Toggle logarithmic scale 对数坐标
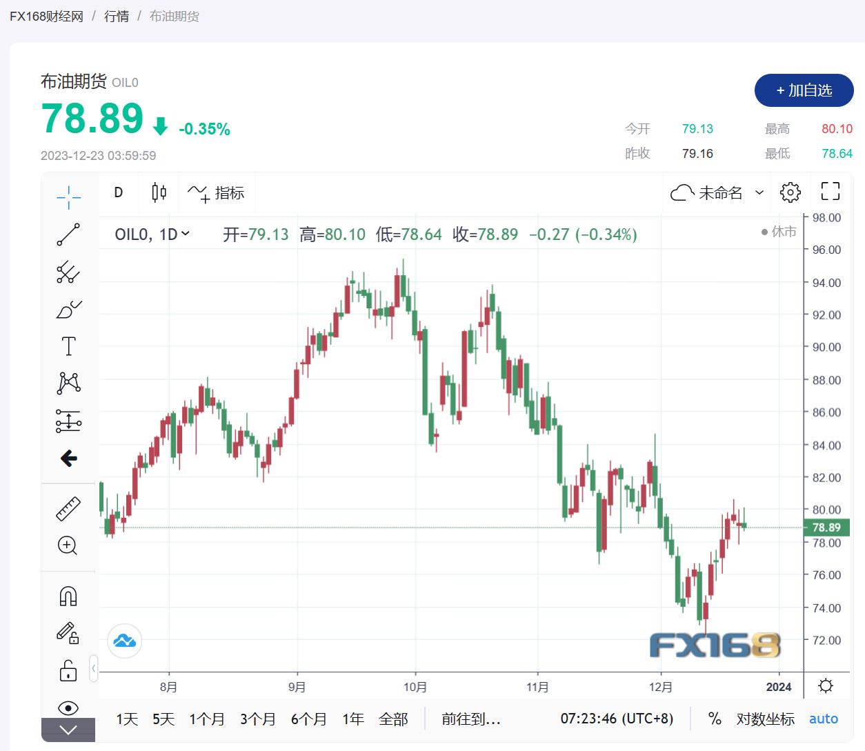This screenshot has height=751, width=865. click(765, 719)
